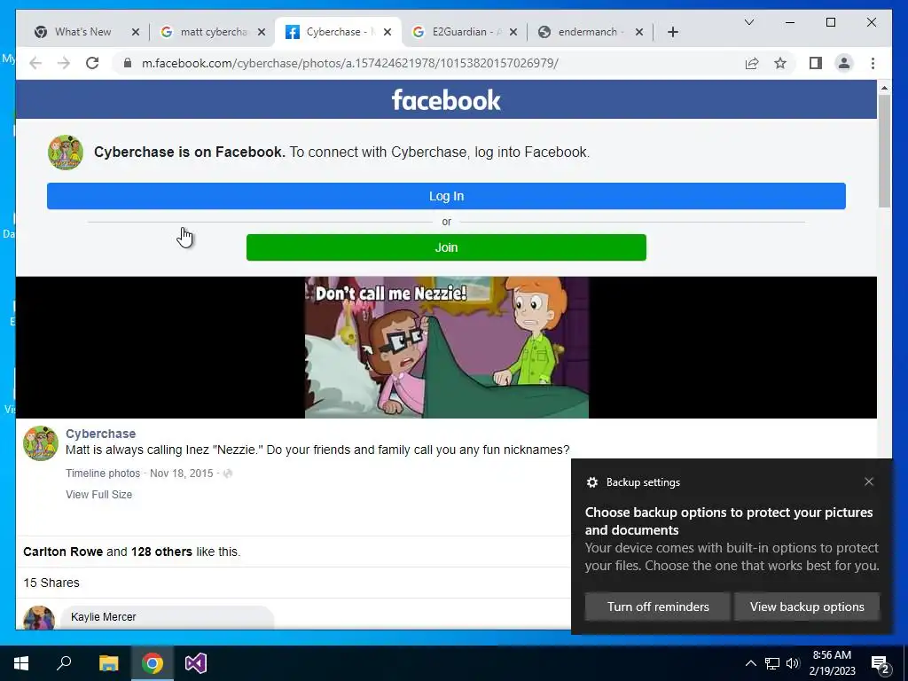Switch to the What's New tab
Screen dimensions: 908x681
click(x=82, y=32)
